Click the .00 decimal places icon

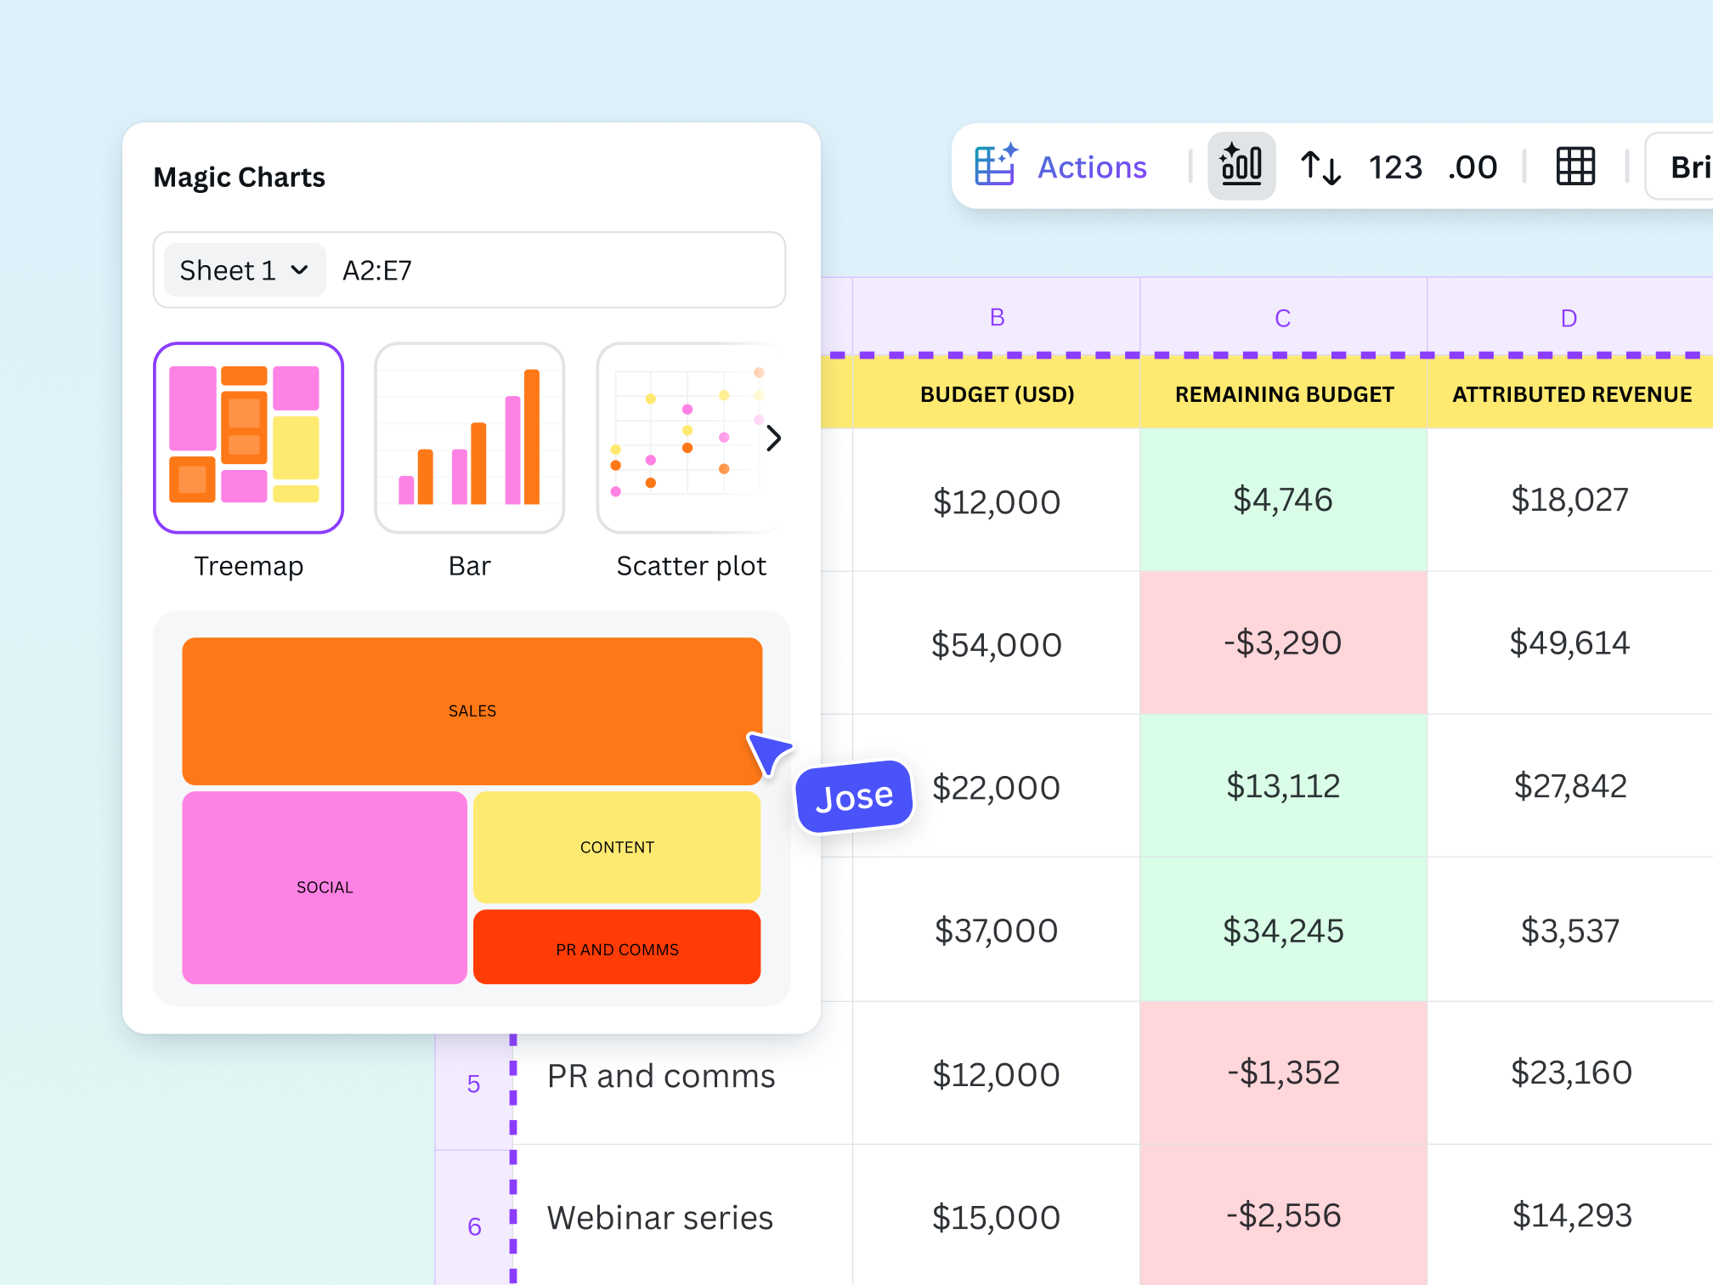coord(1473,167)
